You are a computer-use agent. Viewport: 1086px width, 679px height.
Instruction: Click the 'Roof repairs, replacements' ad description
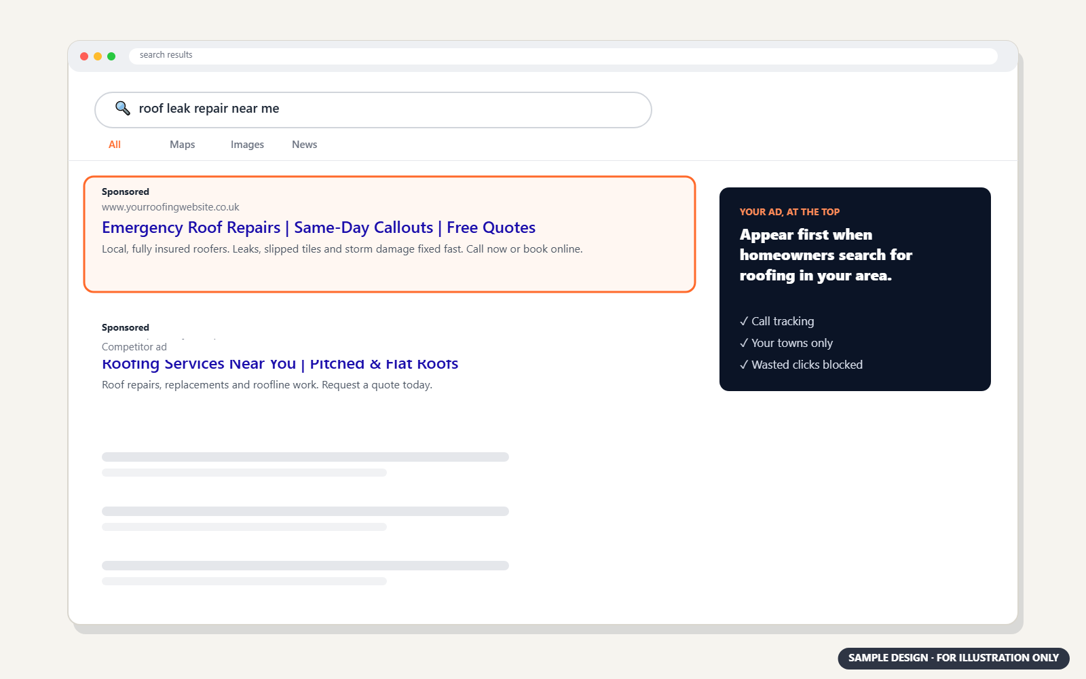point(267,385)
